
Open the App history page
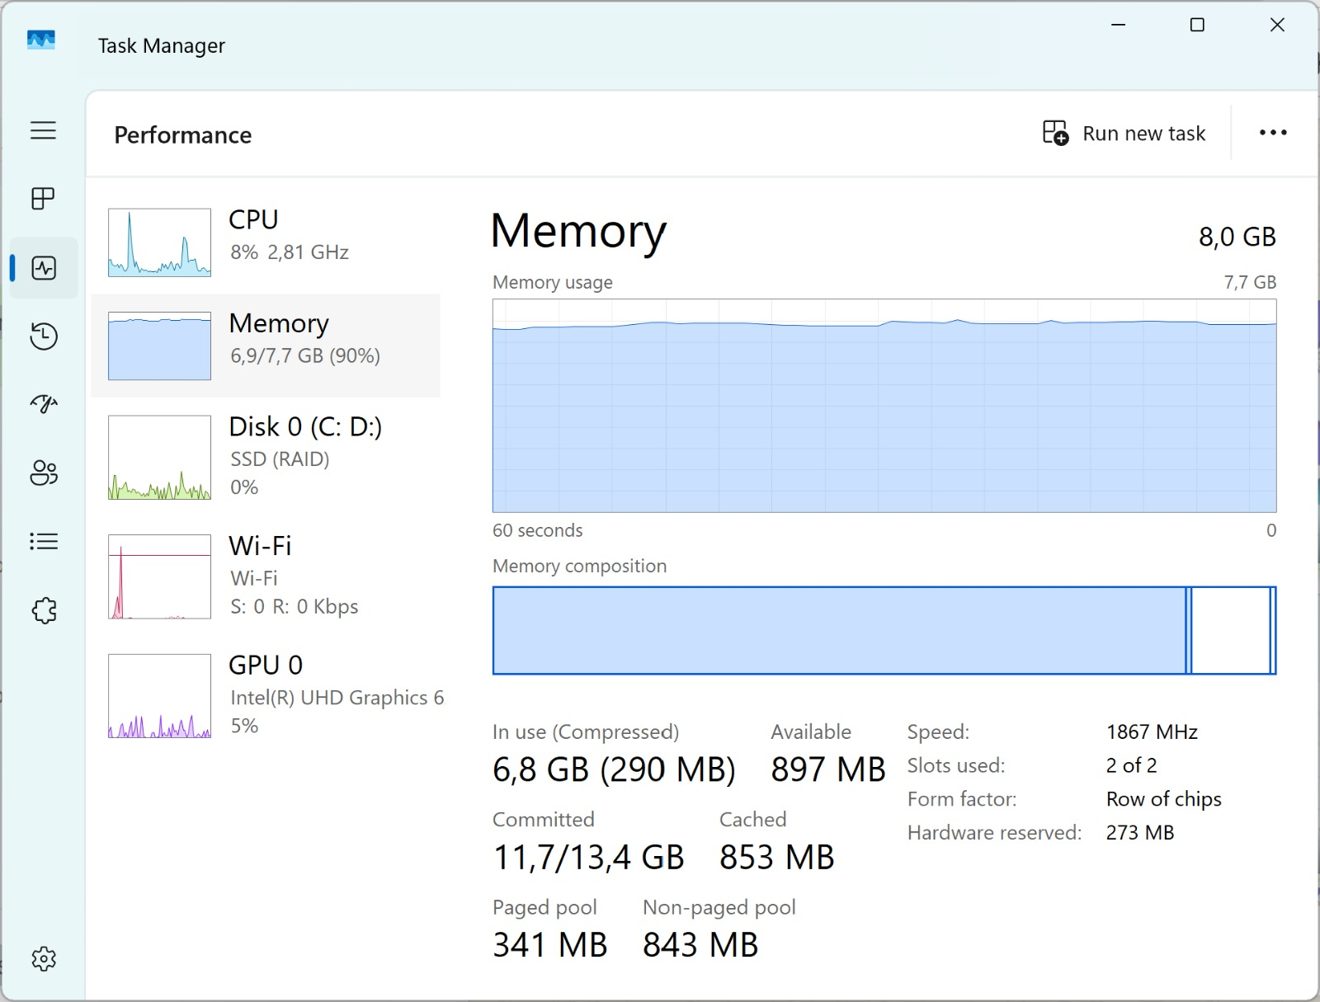[x=43, y=336]
